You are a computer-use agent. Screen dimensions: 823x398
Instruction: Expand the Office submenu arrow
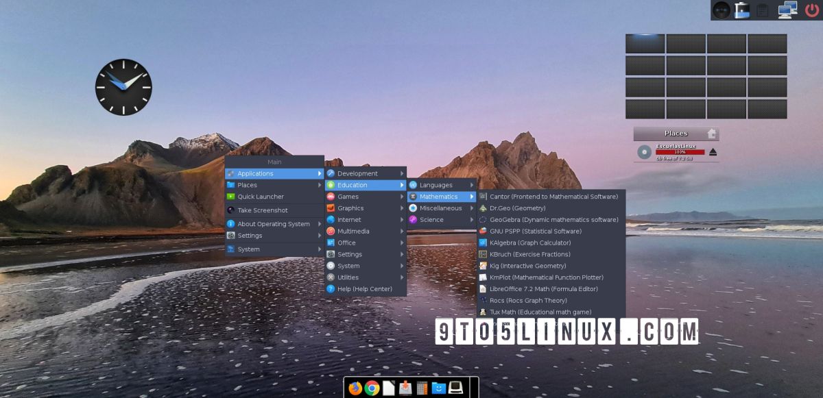click(x=402, y=242)
